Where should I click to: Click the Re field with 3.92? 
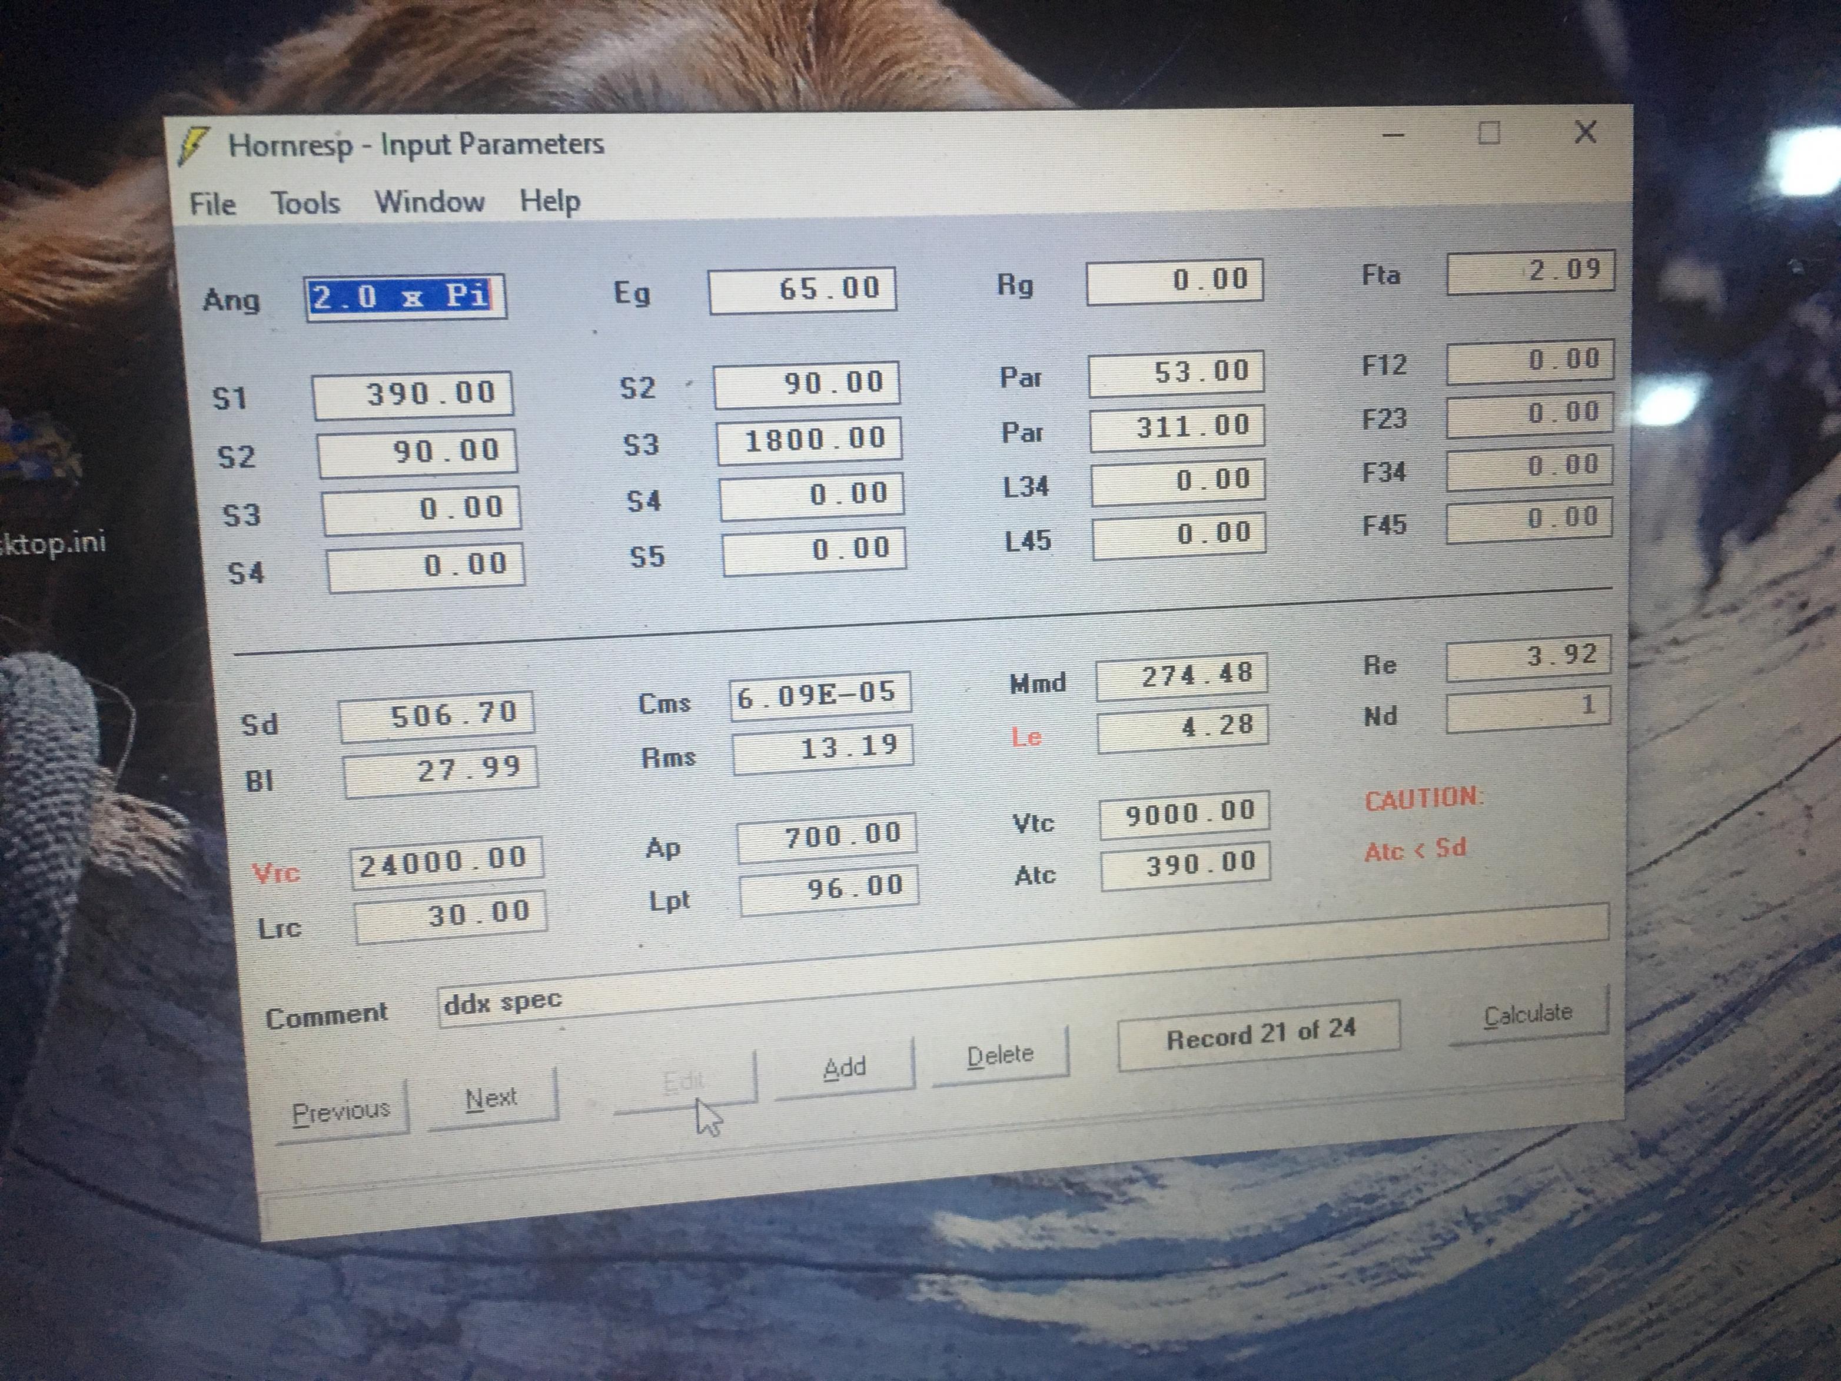[1528, 659]
